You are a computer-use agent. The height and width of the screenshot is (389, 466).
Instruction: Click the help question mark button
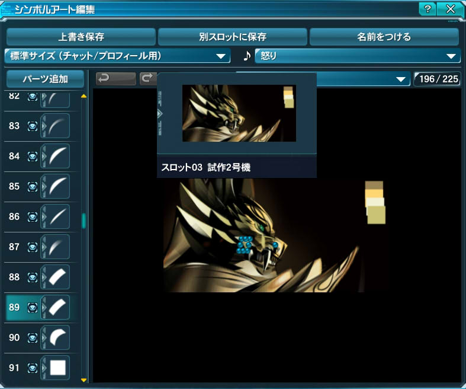pyautogui.click(x=428, y=9)
